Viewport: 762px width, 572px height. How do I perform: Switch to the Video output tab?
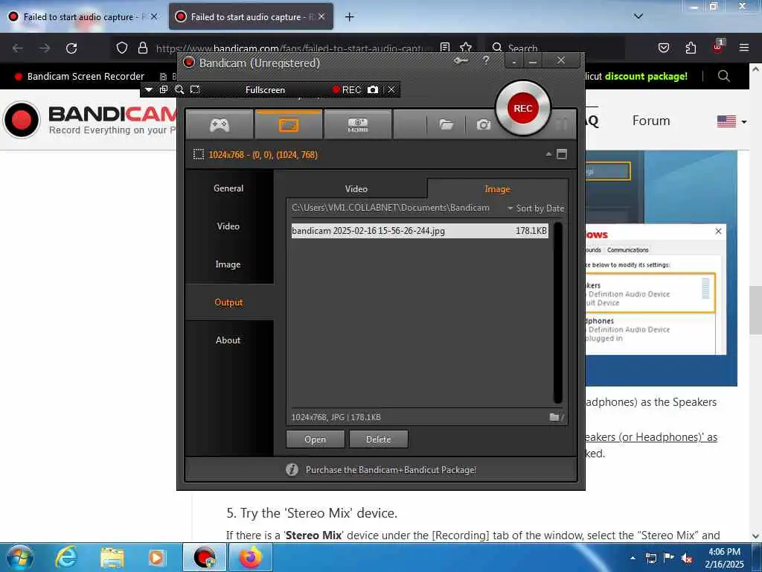click(356, 188)
